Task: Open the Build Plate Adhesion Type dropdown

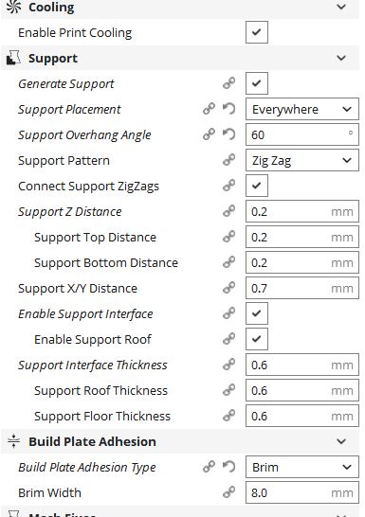Action: pyautogui.click(x=302, y=467)
